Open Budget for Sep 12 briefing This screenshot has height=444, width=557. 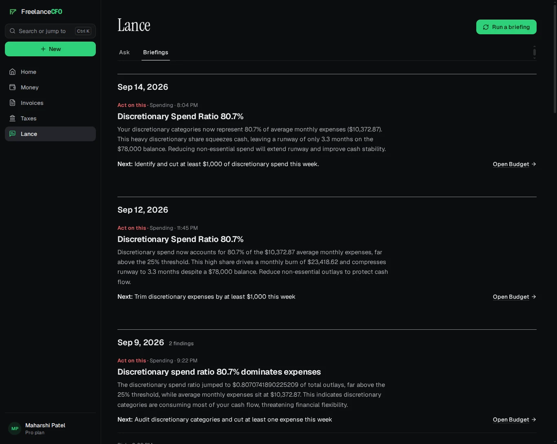(x=515, y=297)
